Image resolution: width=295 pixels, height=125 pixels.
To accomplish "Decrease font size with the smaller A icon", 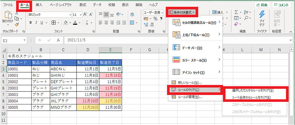I will (x=91, y=14).
